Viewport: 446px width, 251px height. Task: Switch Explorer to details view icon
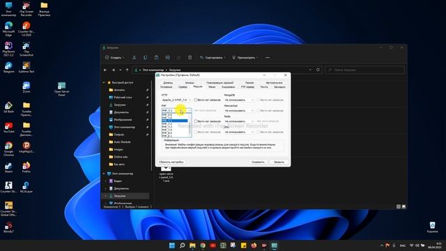tap(399, 206)
